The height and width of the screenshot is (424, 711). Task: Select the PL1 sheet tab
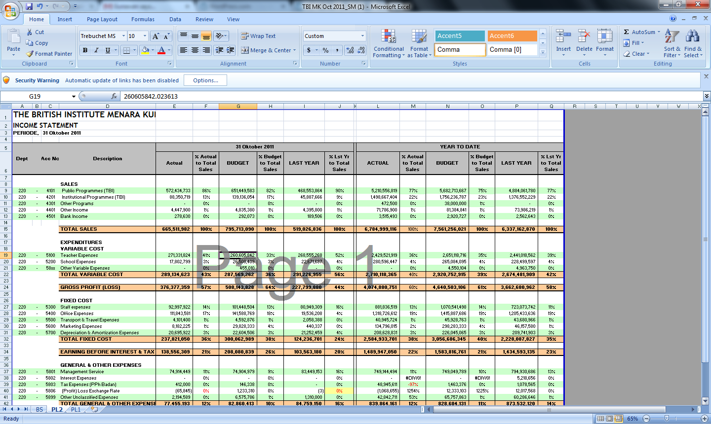[76, 410]
